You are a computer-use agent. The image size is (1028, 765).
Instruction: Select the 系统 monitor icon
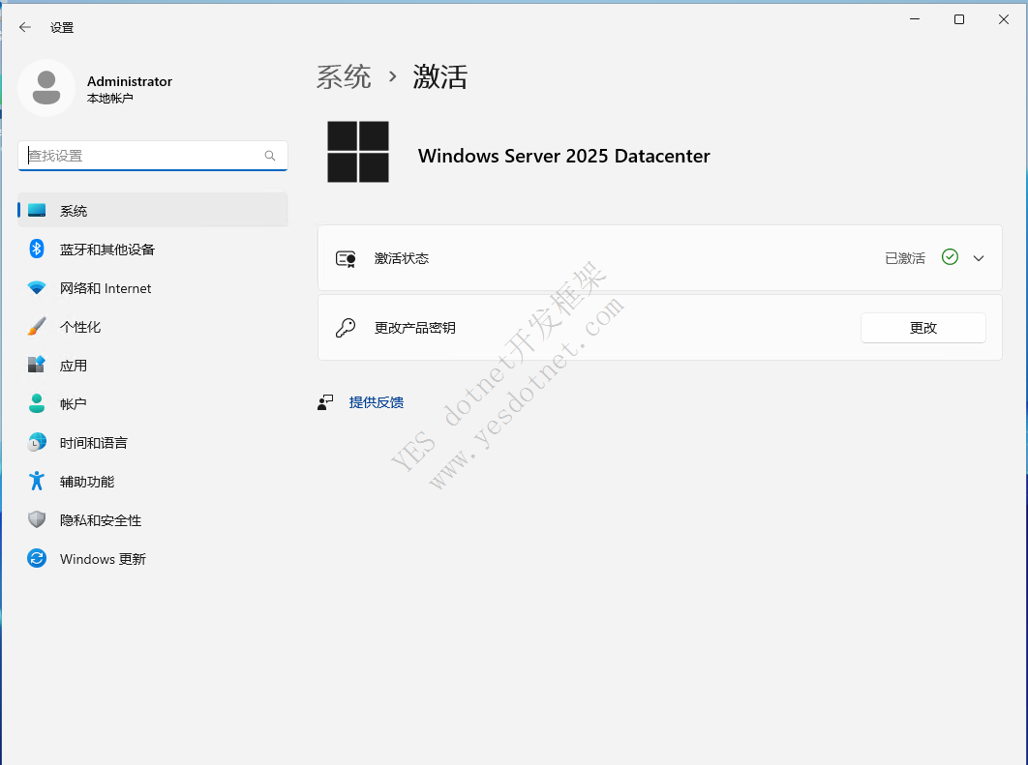[37, 210]
